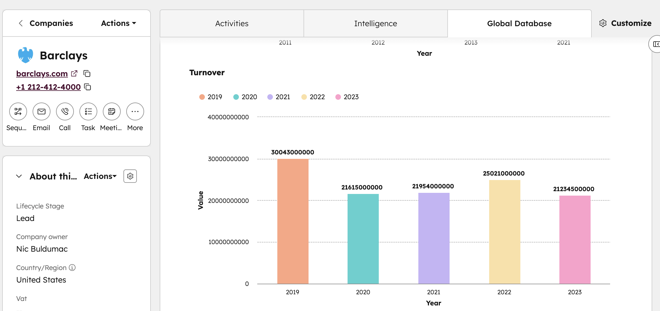Click the Barclays eagle logo
The width and height of the screenshot is (660, 311).
[25, 55]
